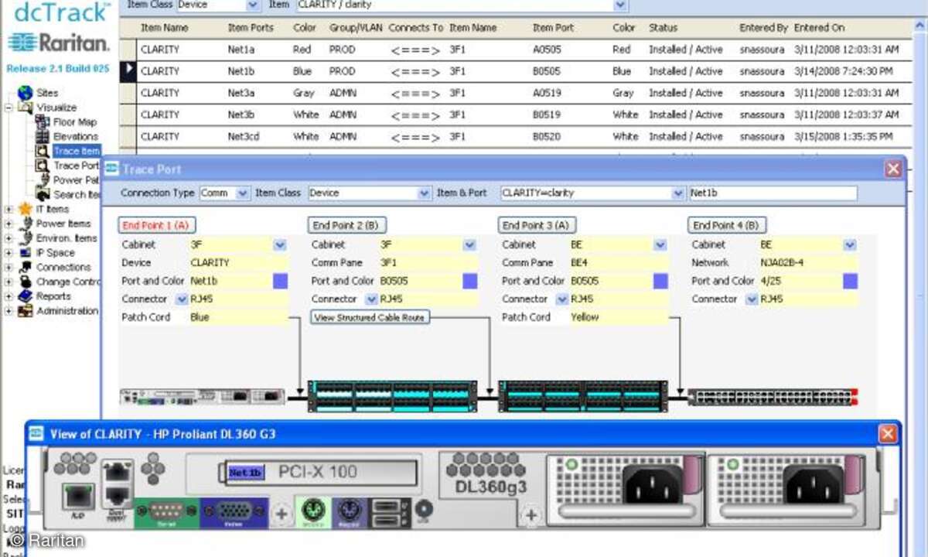Click the Administration icon
This screenshot has width=928, height=557.
click(25, 310)
